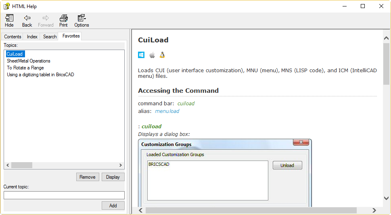Select Using a digitizing tablet in BricsCAD
391x215 pixels.
point(40,75)
